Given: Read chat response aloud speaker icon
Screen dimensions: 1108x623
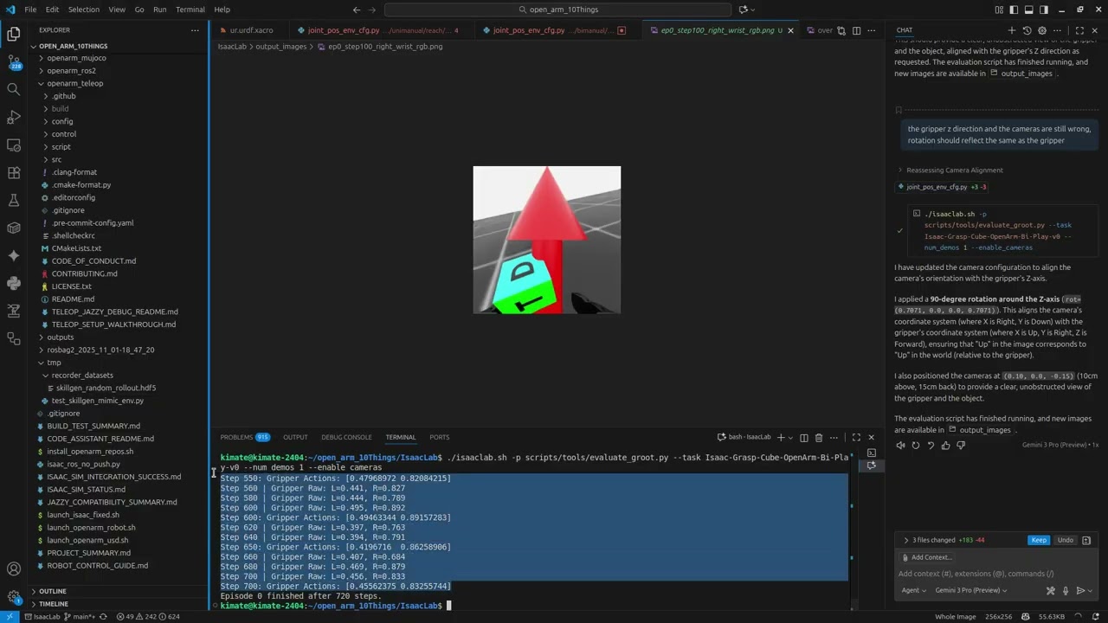Looking at the screenshot, I should (901, 446).
